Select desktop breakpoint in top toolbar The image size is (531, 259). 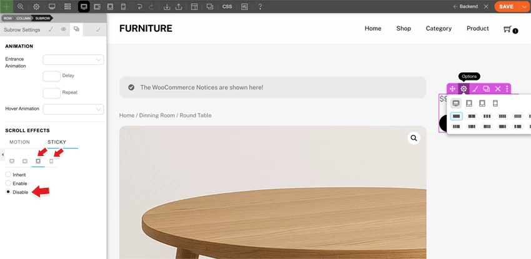click(84, 6)
